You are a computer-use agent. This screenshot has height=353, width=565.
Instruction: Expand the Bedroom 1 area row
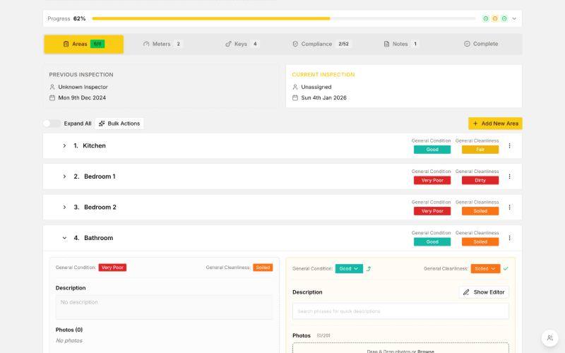coord(64,176)
